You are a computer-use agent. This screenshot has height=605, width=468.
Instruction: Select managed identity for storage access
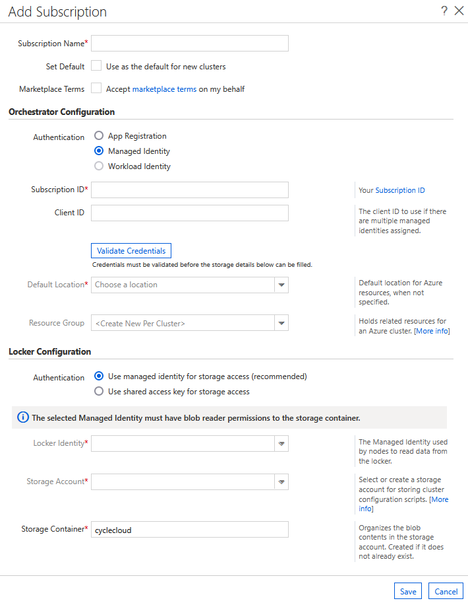click(99, 376)
